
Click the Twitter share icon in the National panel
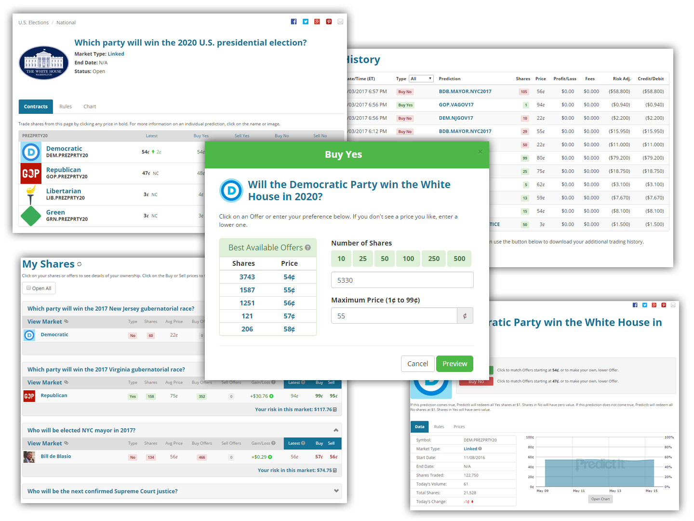point(306,22)
